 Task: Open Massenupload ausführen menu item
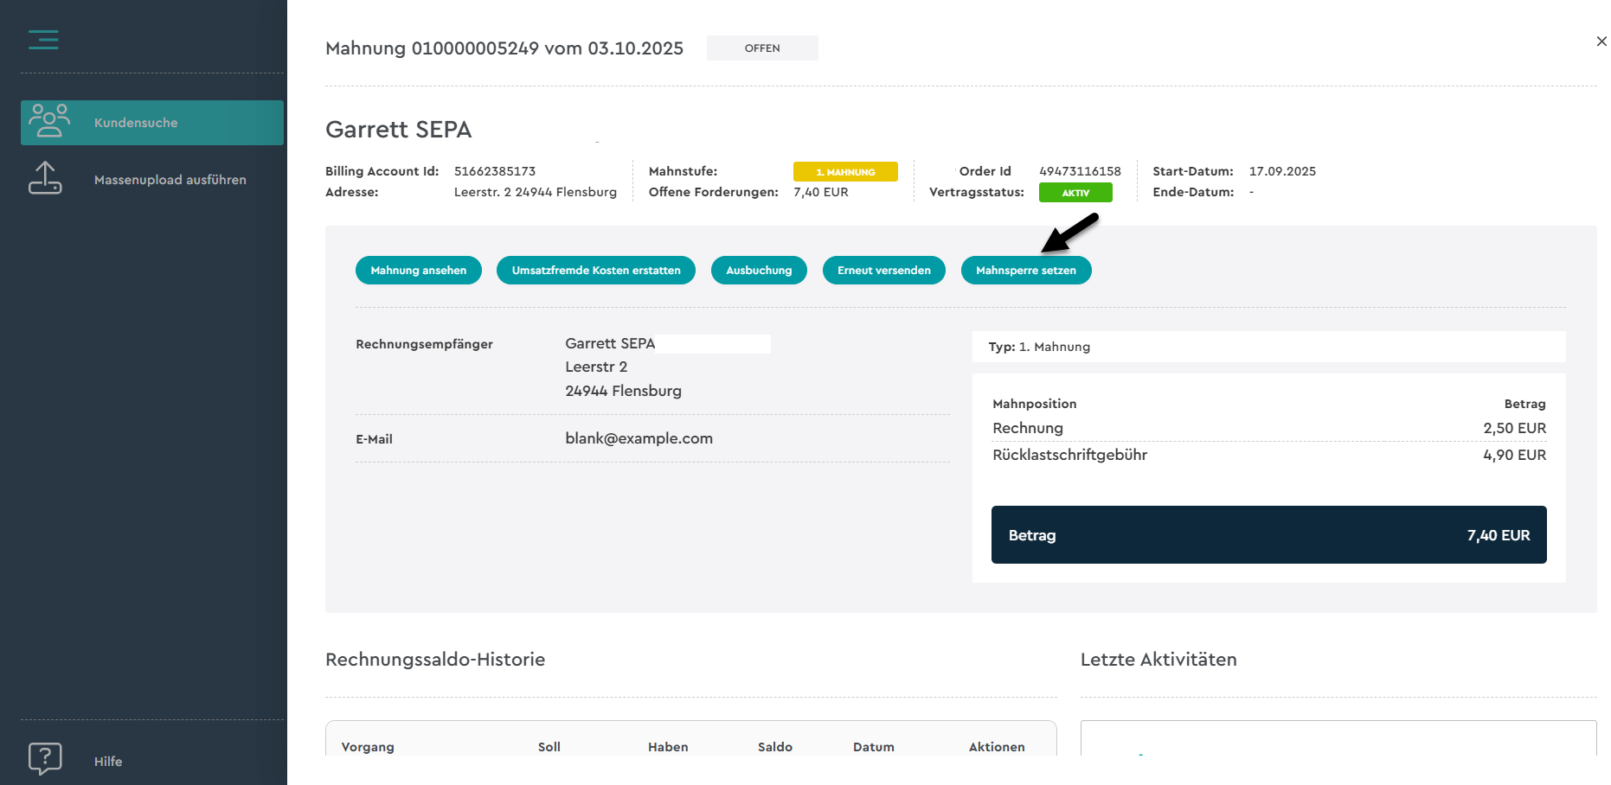[x=170, y=180]
